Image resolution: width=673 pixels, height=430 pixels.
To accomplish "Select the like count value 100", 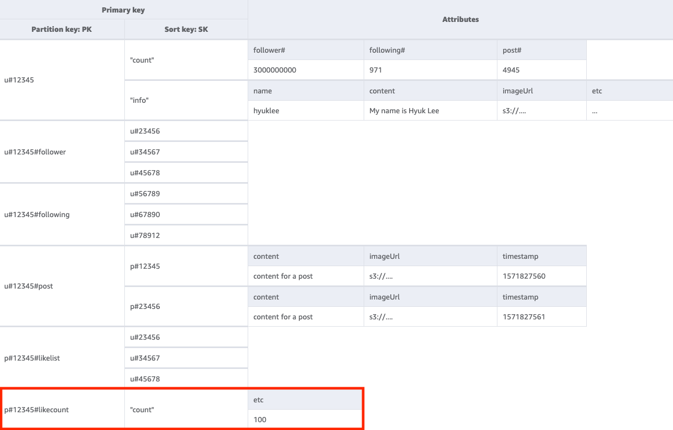I will (260, 420).
